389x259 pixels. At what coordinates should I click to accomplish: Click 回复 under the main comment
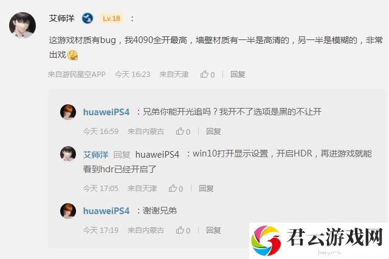238,74
